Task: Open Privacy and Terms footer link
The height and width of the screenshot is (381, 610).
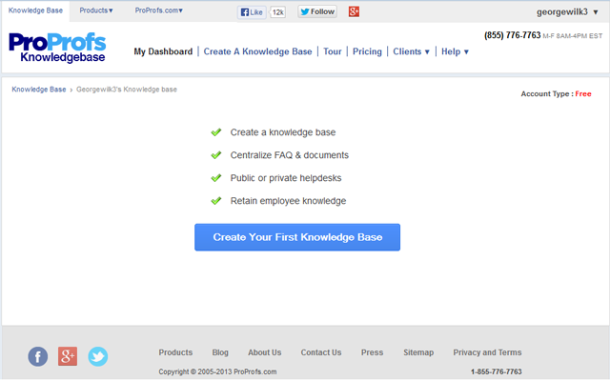Action: [x=487, y=352]
